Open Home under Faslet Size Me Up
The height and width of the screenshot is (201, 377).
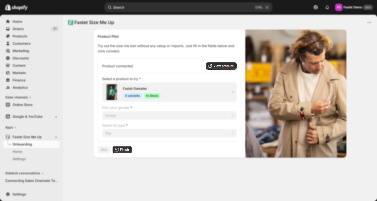point(17,152)
